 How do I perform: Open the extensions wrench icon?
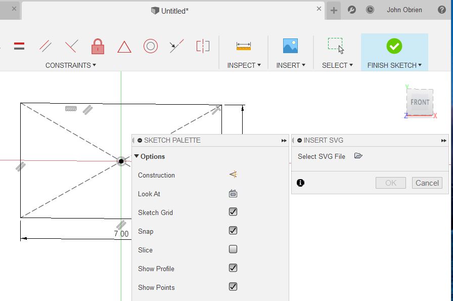[x=351, y=10]
